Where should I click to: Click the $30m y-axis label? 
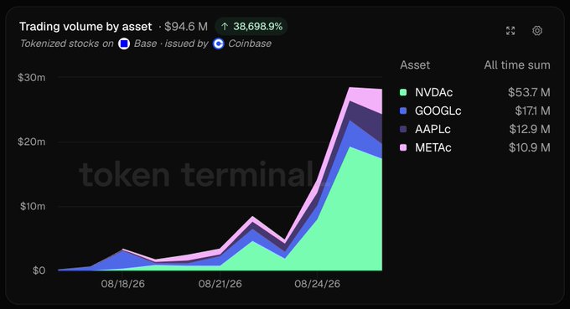pos(32,77)
